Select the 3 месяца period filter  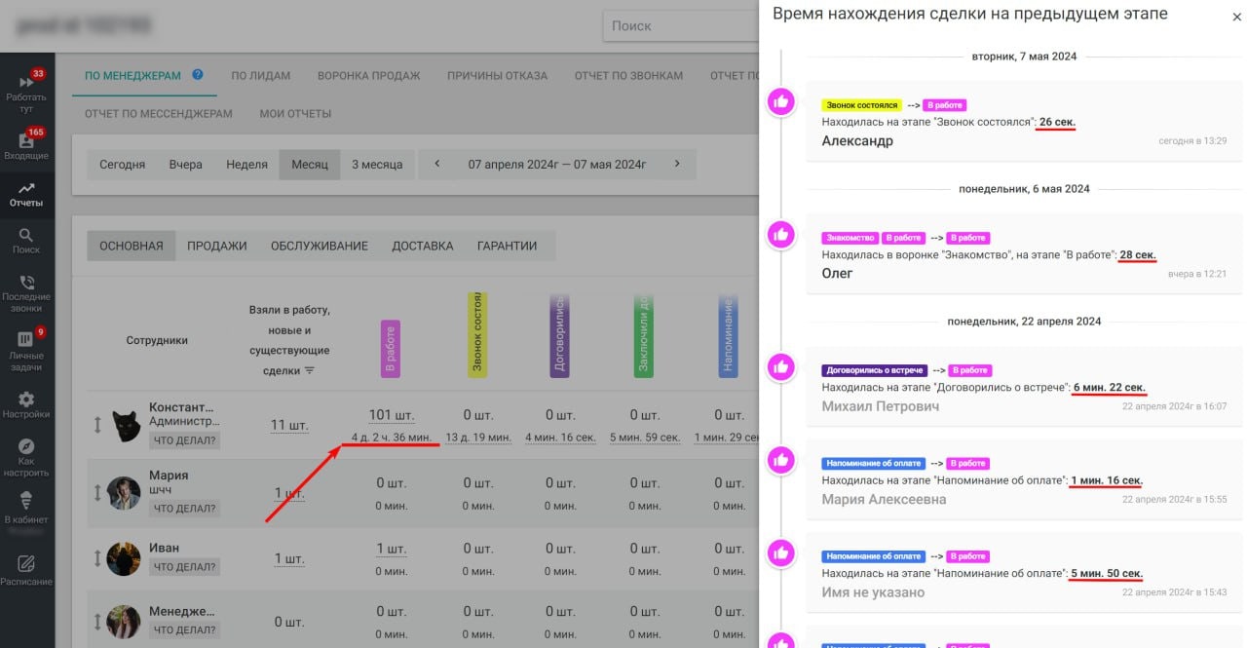(x=377, y=164)
